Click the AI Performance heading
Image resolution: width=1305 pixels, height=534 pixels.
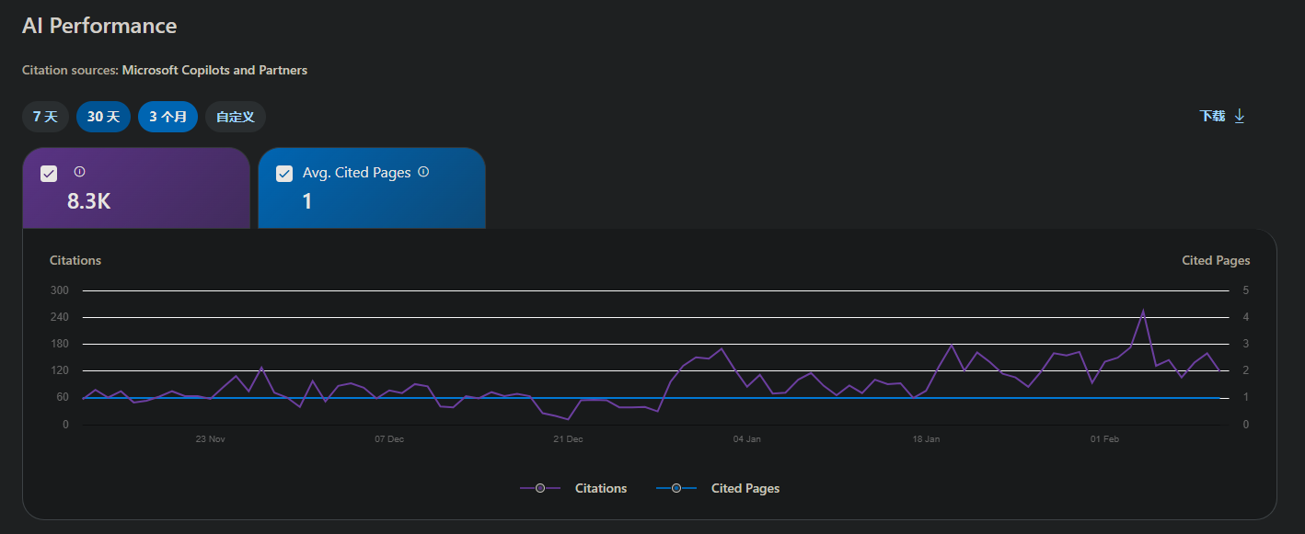click(99, 26)
